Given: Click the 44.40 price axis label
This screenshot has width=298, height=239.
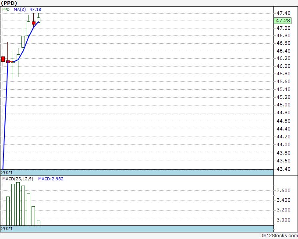Looking at the screenshot, I should (283, 129).
